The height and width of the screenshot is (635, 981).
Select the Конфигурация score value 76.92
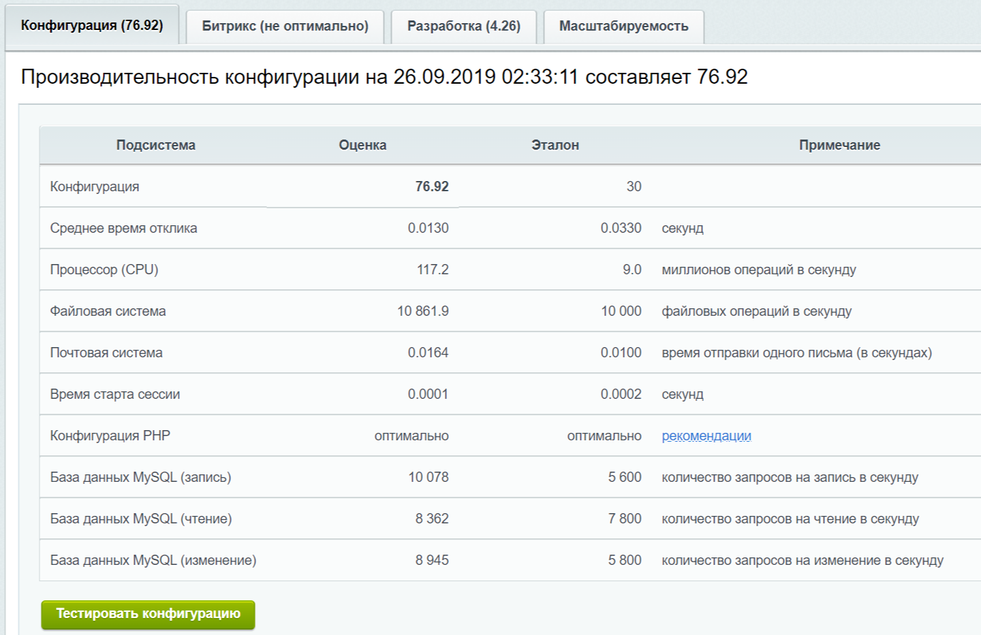pyautogui.click(x=431, y=186)
